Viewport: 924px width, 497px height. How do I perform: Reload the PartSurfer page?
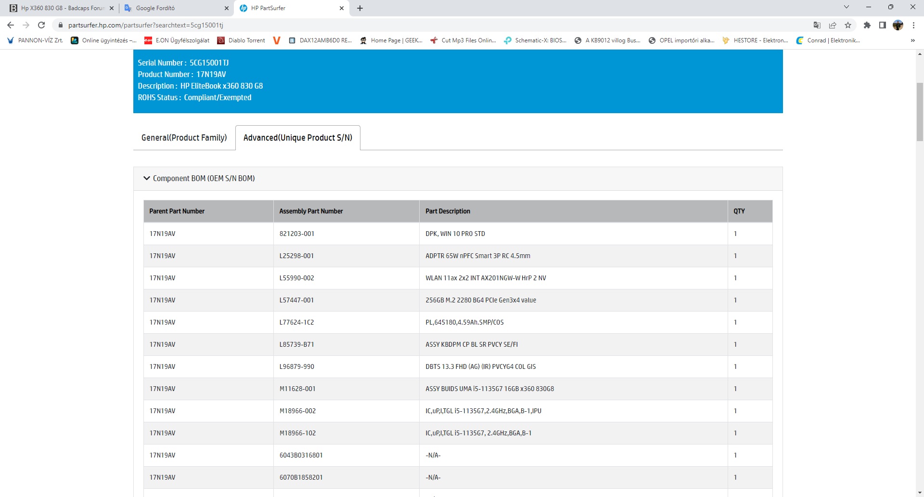(41, 25)
